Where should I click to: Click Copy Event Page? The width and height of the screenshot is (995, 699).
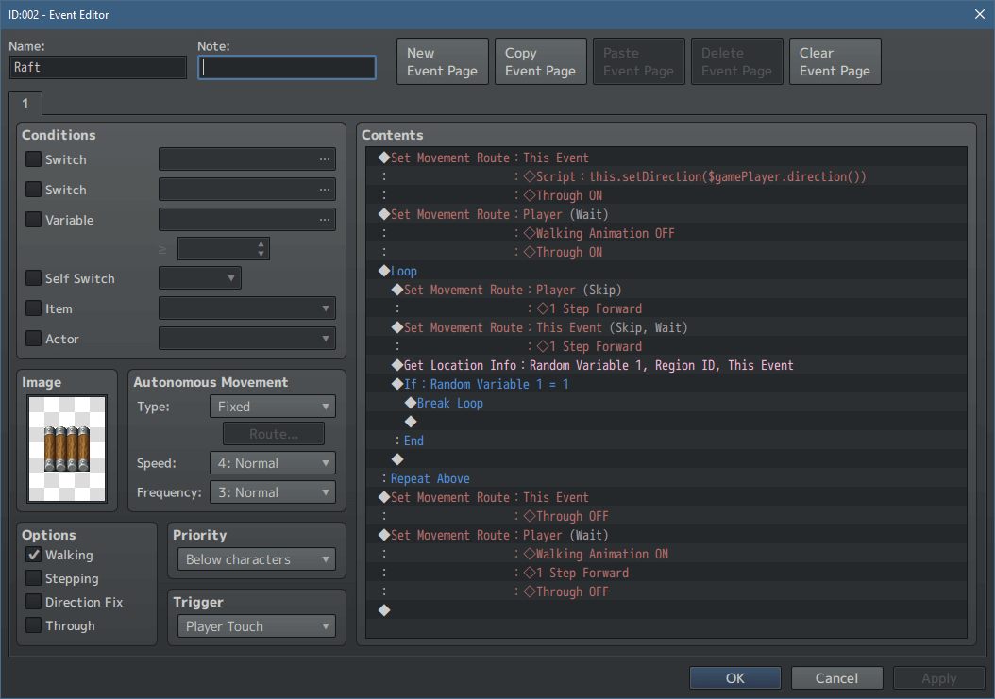[x=541, y=61]
